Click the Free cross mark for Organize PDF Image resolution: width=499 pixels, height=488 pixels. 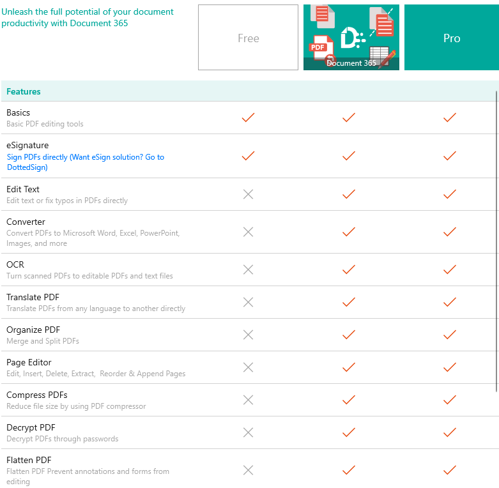pyautogui.click(x=248, y=335)
